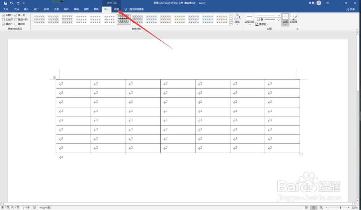The width and height of the screenshot is (361, 210).
Task: Apply the red-tinted table style thumbnail
Action: pos(166,19)
